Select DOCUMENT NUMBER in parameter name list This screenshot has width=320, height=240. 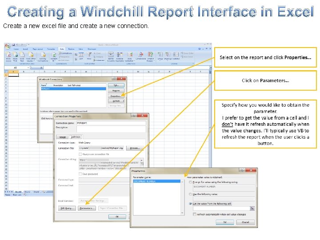pos(156,181)
